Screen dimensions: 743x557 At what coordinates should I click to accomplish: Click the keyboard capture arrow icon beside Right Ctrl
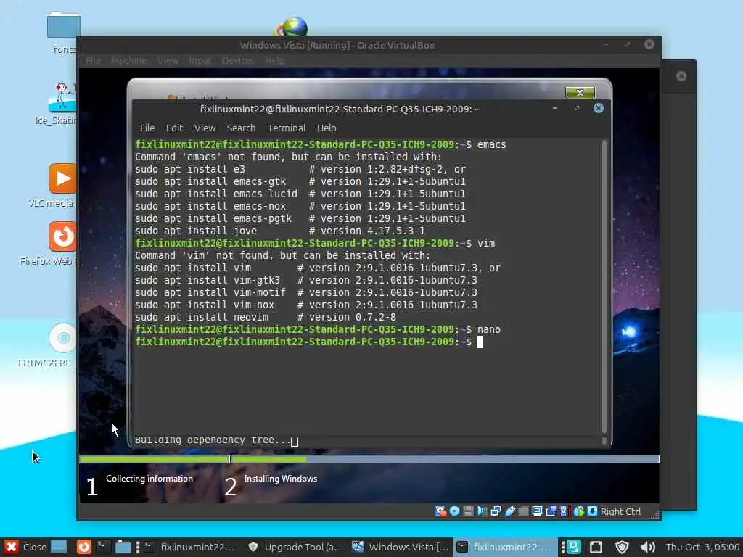[x=592, y=511]
